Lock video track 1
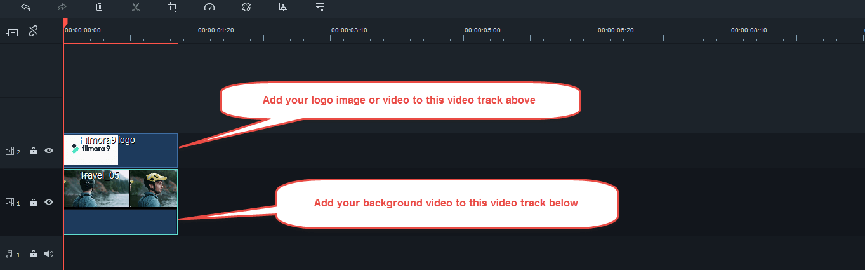The height and width of the screenshot is (270, 865). click(x=34, y=203)
